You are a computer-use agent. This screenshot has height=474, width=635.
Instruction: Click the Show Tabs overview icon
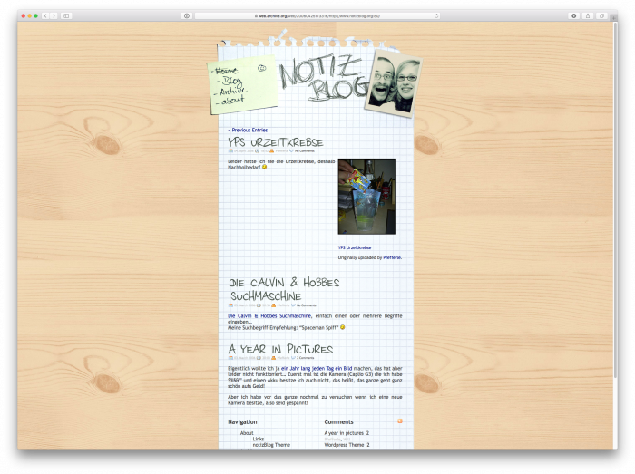point(600,15)
